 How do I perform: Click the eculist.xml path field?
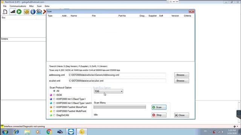(117, 81)
